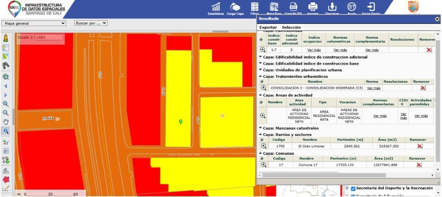Click the Descargar download icon
The width and height of the screenshot is (442, 197).
point(332,7)
